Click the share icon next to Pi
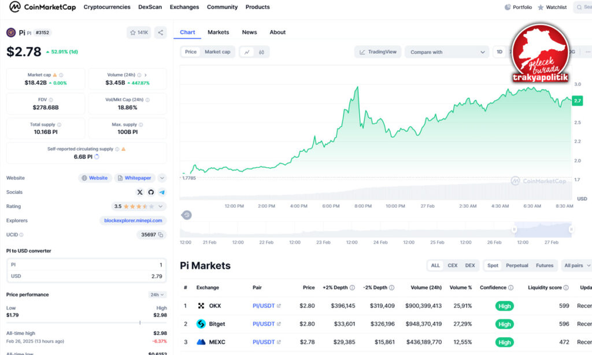This screenshot has width=592, height=355. tap(161, 33)
